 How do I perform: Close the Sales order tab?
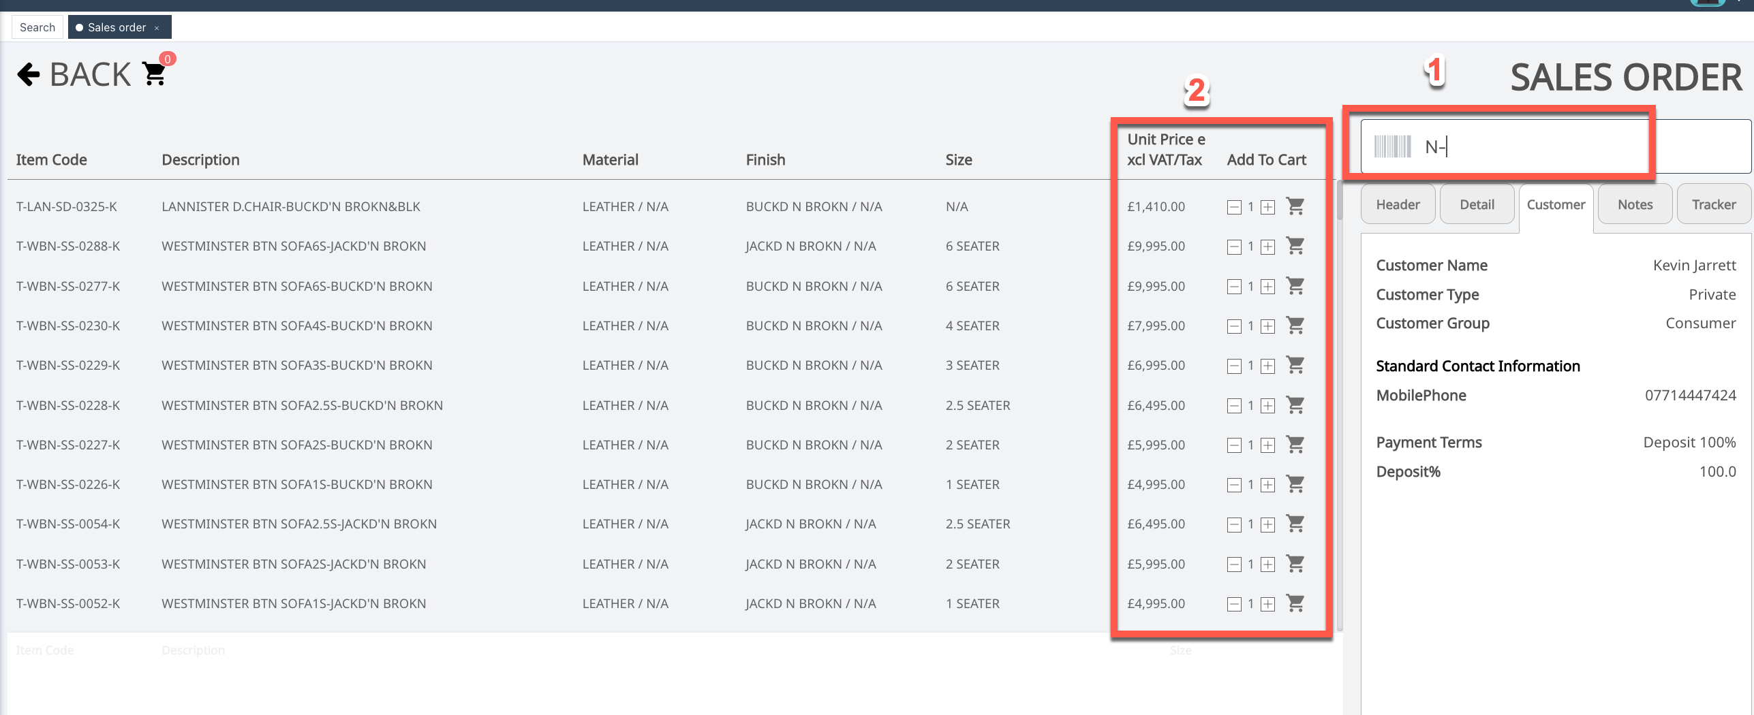(x=157, y=28)
